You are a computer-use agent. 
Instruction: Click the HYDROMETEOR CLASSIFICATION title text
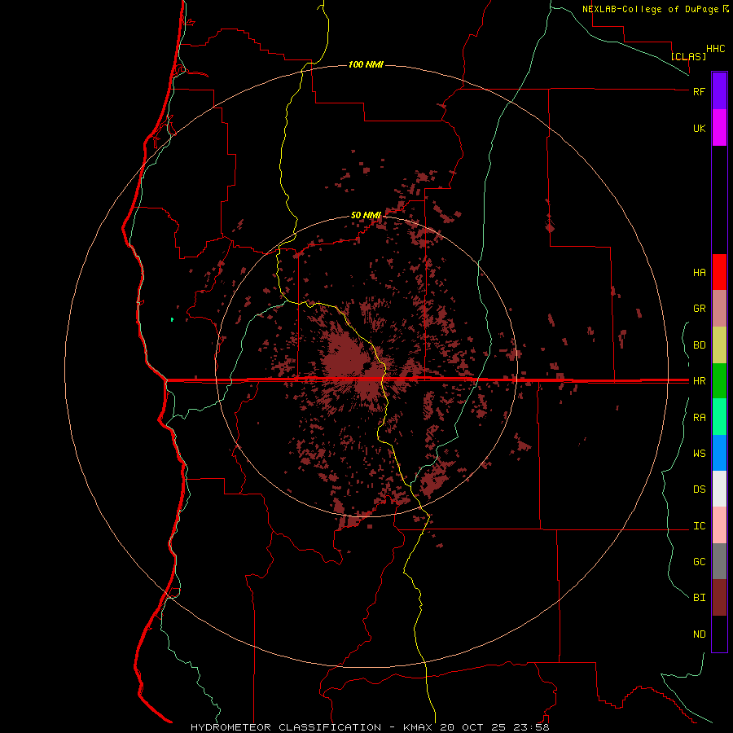pos(286,727)
